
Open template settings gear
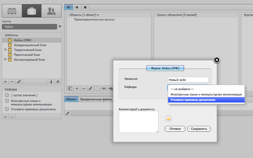click(x=58, y=82)
